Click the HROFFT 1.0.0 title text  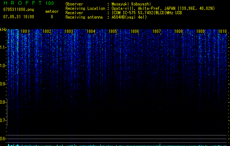pyautogui.click(x=29, y=3)
